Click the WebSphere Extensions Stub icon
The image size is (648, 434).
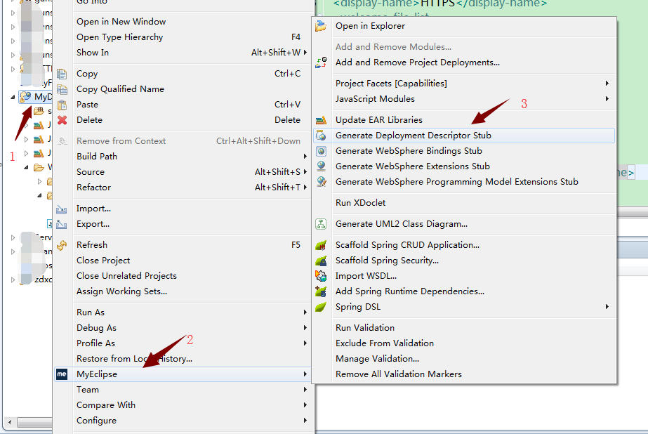(321, 166)
